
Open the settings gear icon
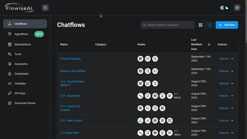tap(237, 8)
